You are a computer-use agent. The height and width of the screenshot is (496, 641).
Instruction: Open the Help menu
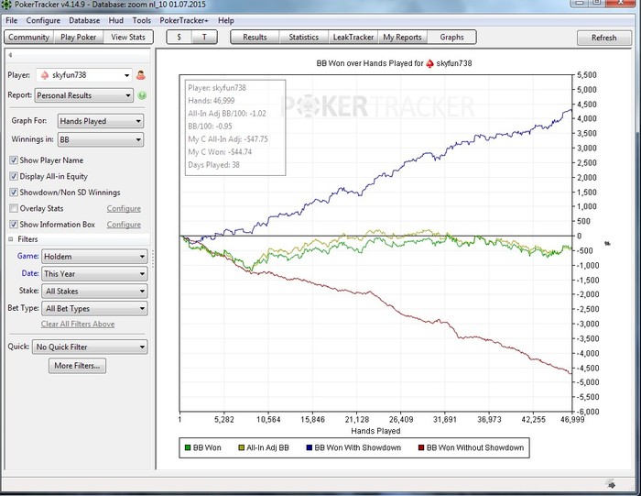(x=225, y=20)
